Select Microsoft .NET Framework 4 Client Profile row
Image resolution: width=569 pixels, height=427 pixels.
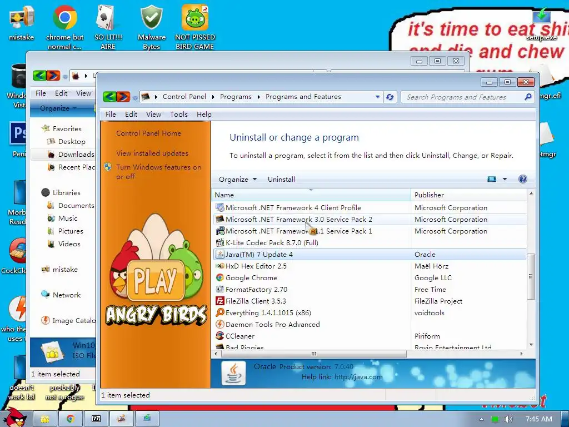click(370, 208)
